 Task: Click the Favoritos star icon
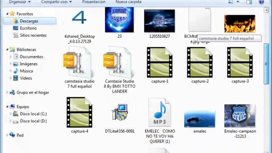click(x=12, y=14)
